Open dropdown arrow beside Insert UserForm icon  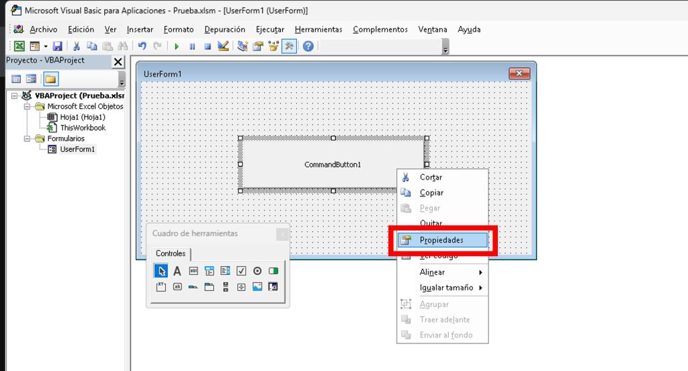pos(45,46)
